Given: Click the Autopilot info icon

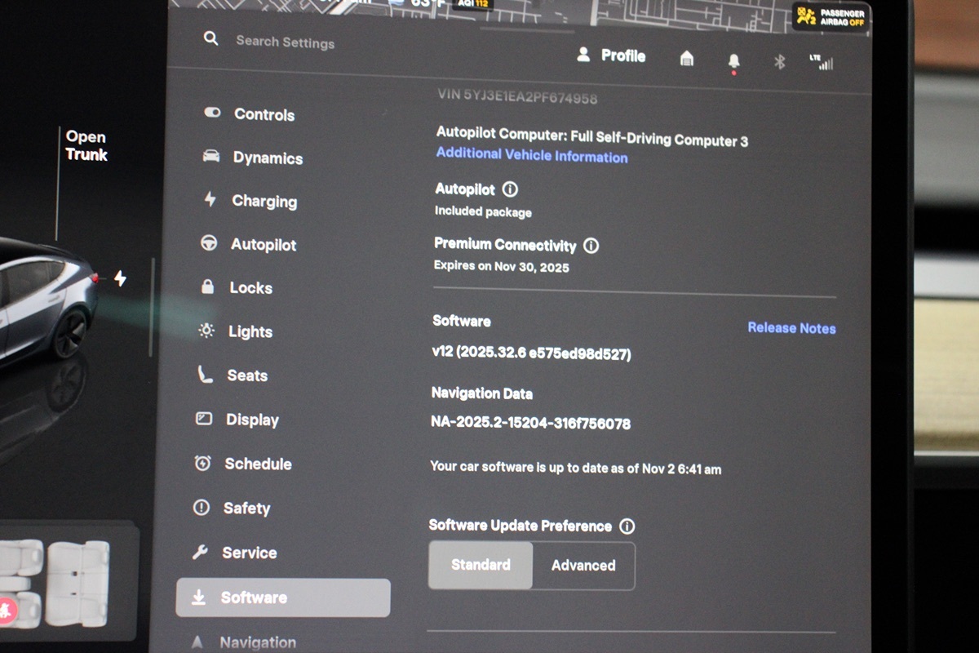Looking at the screenshot, I should coord(510,189).
